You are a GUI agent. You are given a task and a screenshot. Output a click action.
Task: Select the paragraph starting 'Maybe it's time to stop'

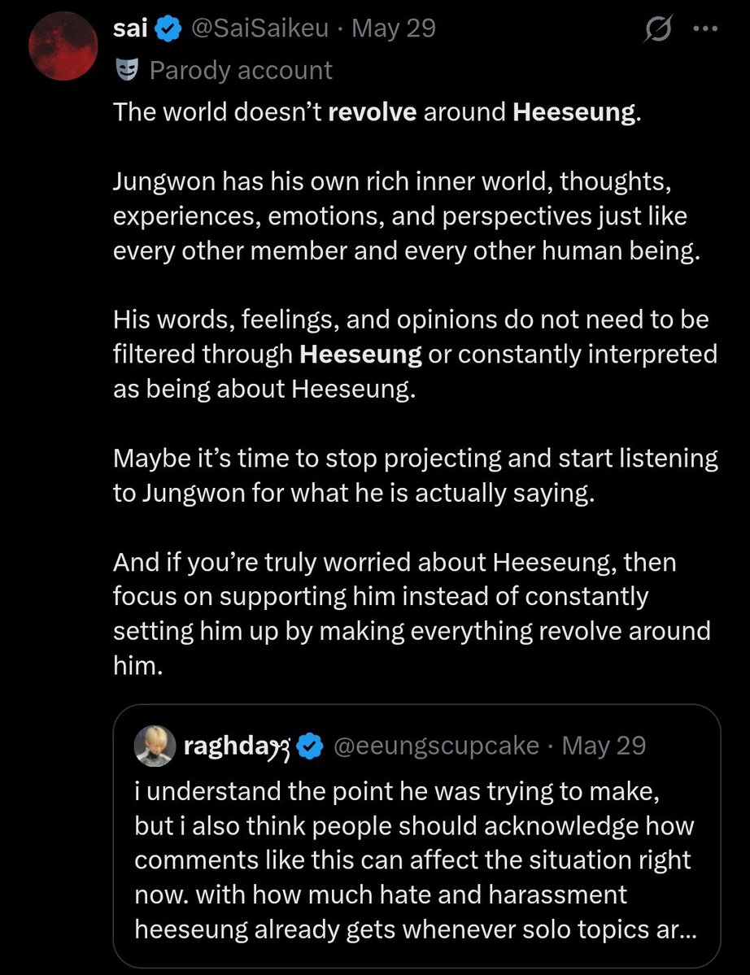click(x=416, y=475)
